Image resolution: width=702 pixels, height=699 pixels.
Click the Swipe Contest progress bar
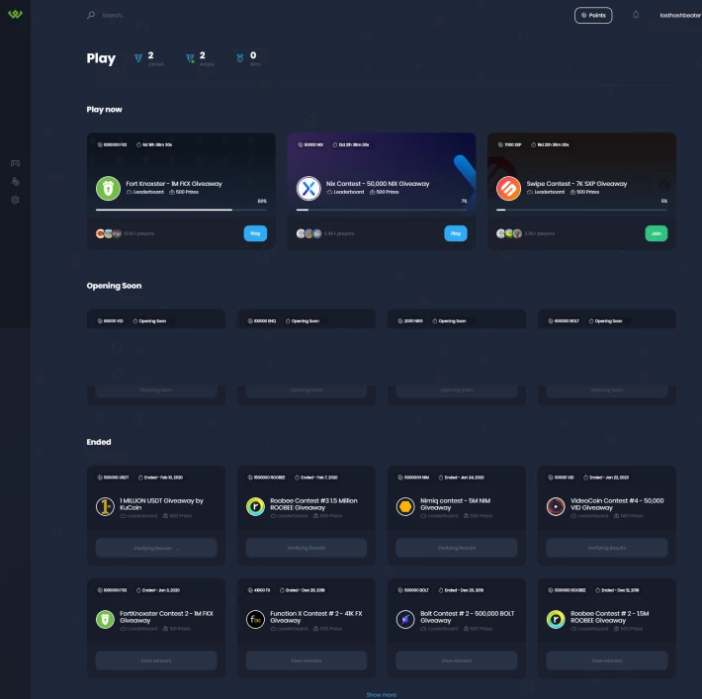(x=582, y=210)
